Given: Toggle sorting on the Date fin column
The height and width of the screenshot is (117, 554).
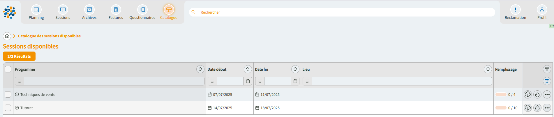Looking at the screenshot, I should pyautogui.click(x=295, y=69).
